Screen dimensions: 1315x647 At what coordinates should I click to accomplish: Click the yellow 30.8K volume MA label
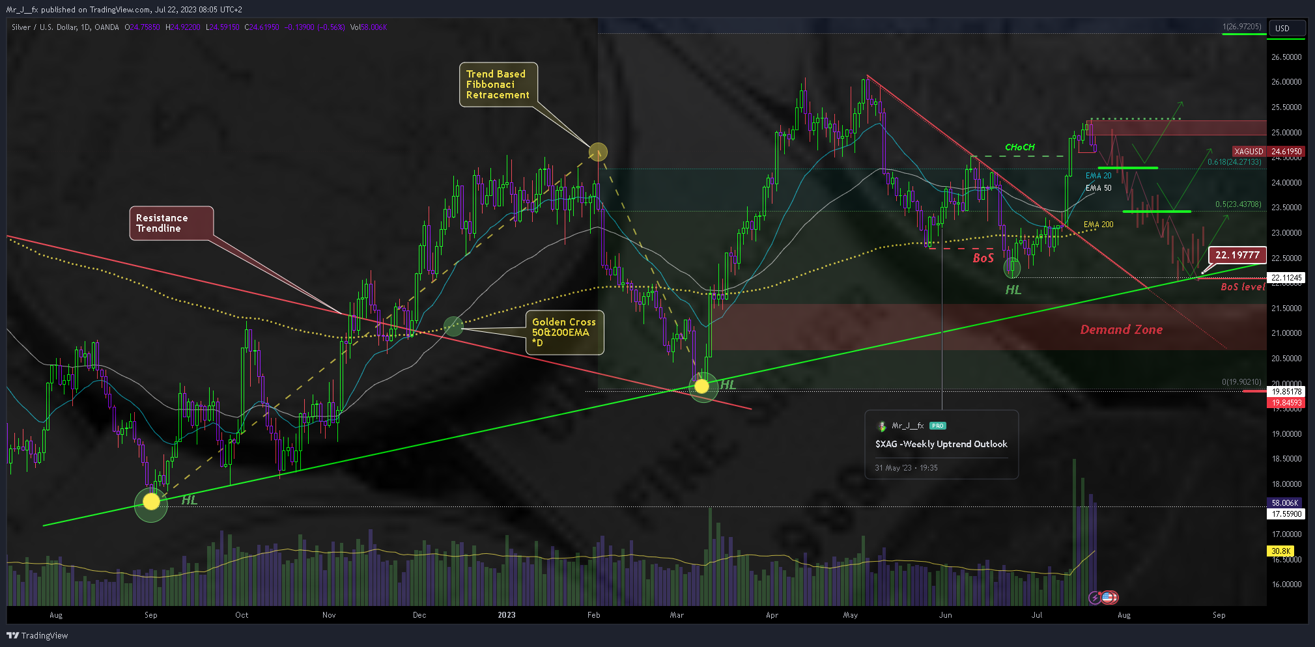[x=1280, y=551]
